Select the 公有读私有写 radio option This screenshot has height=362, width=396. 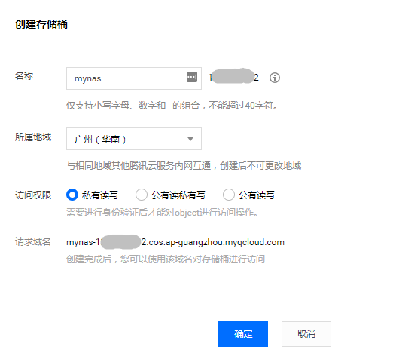tap(142, 195)
